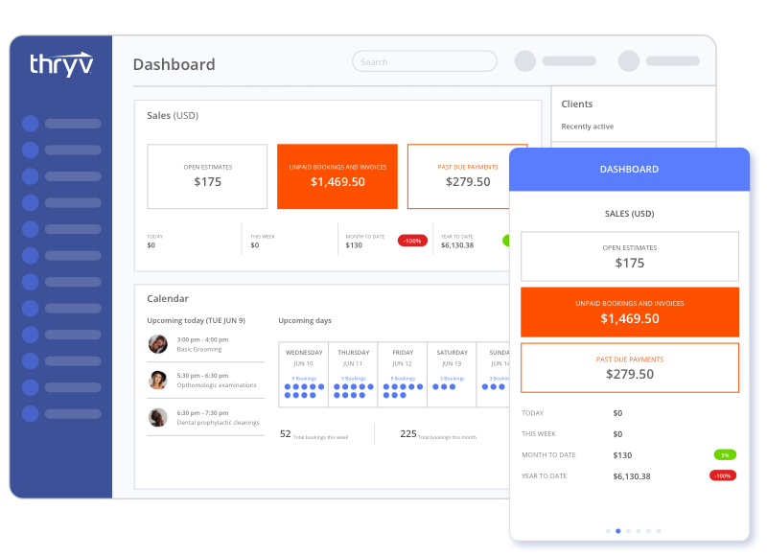Open the 9 Bookings link under Thursday
This screenshot has width=767, height=556.
(353, 379)
